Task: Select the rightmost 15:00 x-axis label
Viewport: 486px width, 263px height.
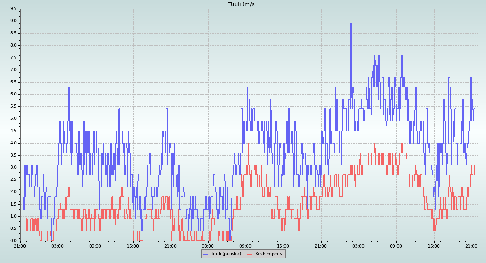Action: click(434, 246)
